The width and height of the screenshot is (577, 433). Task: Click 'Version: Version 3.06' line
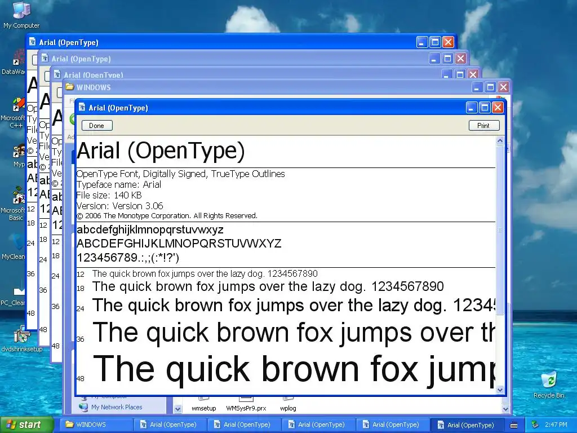click(x=119, y=206)
